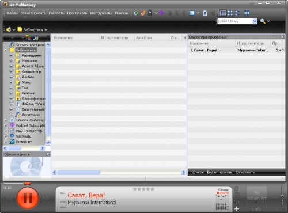288x213 pixels.
Task: Click the Библиотека folder icon in navigation bar
Action: pyautogui.click(x=20, y=29)
